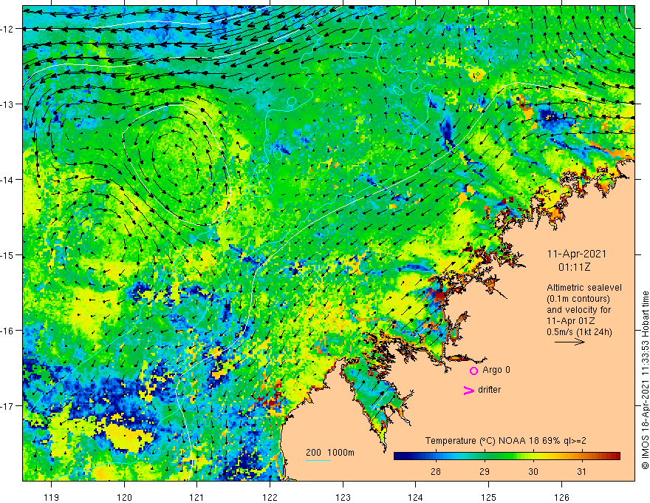Viewport: 650px width, 503px height.
Task: Click the 122 longitude axis label
Action: tap(270, 497)
